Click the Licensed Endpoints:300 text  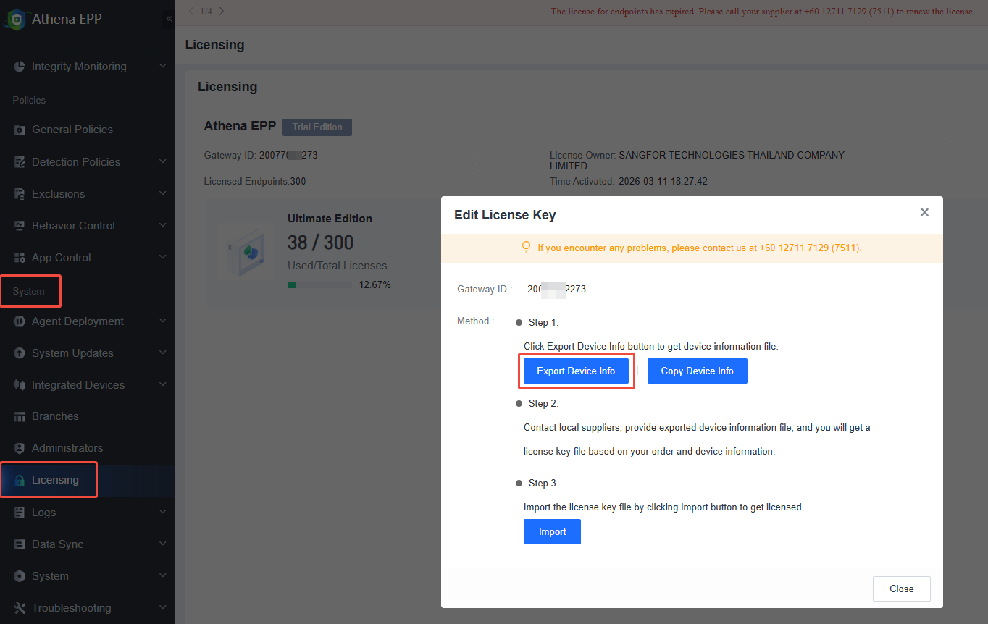tap(255, 181)
